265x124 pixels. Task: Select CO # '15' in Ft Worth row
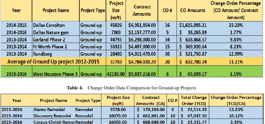pyautogui.click(x=167, y=47)
